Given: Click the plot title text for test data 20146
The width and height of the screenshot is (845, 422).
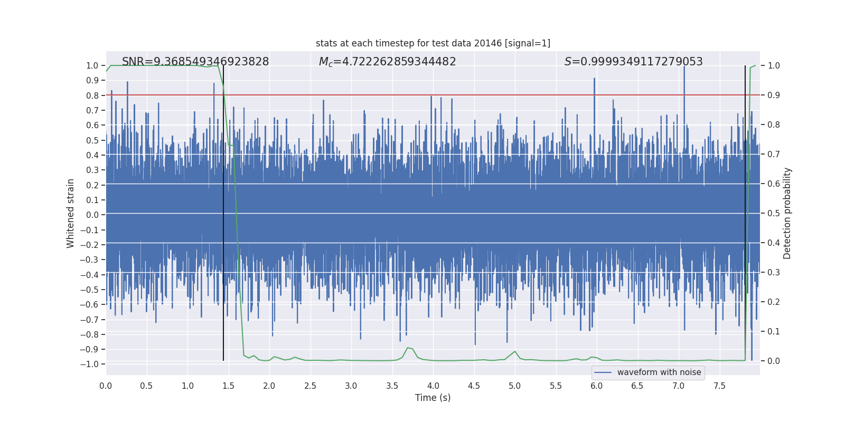Looking at the screenshot, I should 433,43.
